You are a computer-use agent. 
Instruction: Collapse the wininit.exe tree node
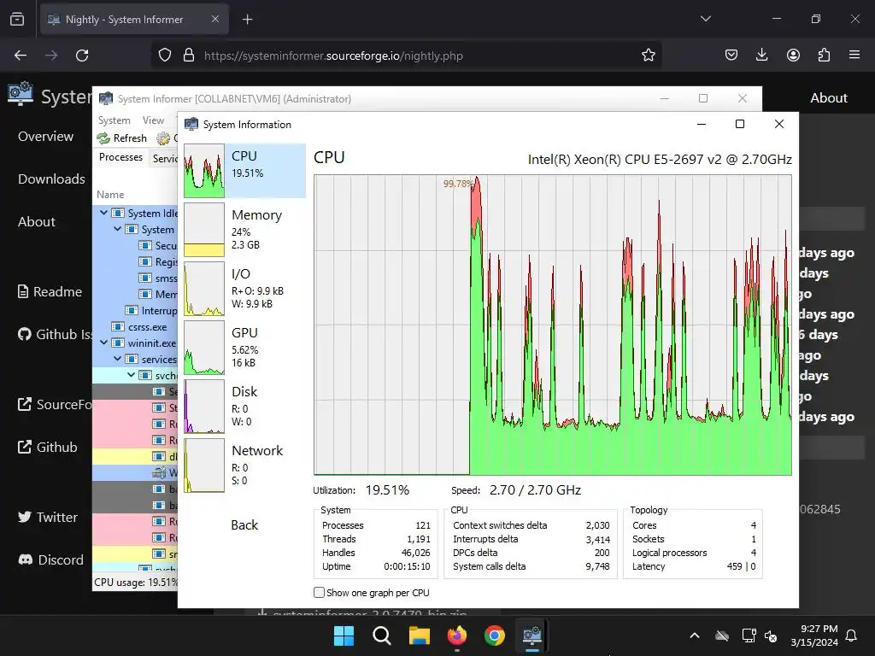tap(103, 343)
